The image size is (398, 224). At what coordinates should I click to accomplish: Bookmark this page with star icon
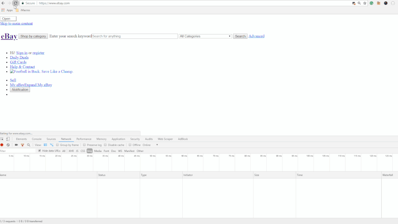pos(365,3)
